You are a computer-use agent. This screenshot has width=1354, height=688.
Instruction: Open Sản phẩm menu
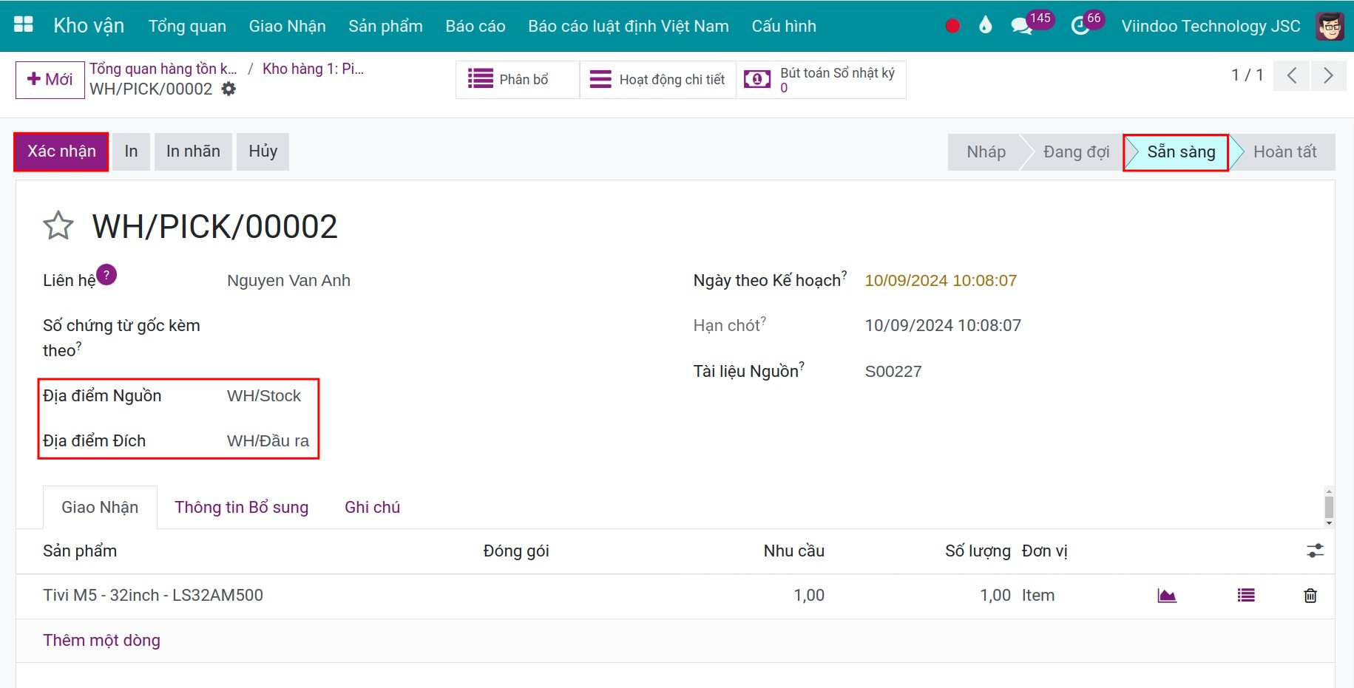385,26
